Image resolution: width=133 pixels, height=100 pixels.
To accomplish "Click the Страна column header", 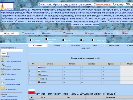I will [50, 64].
